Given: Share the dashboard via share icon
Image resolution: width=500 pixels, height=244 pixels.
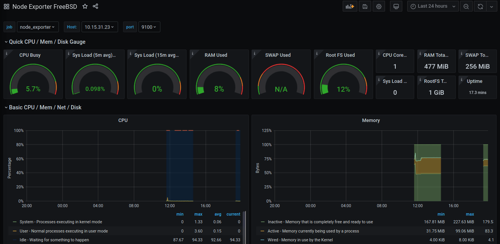Looking at the screenshot, I should coord(95,7).
